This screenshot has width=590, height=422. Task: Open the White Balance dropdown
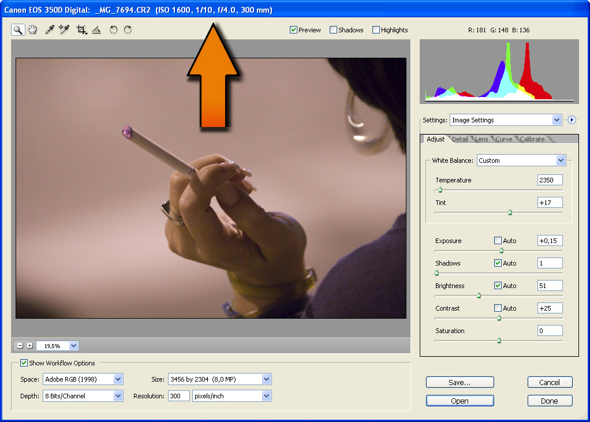click(521, 160)
